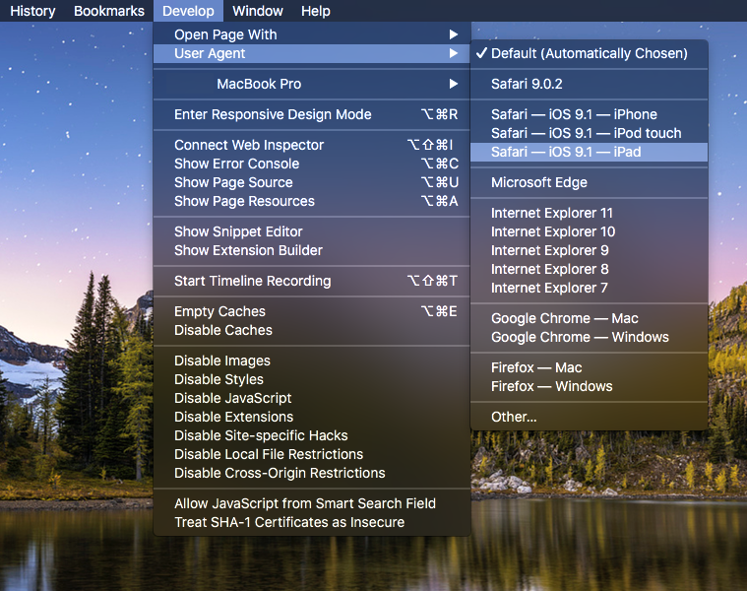Choose Show Error Console
Image resolution: width=747 pixels, height=591 pixels.
click(312, 164)
